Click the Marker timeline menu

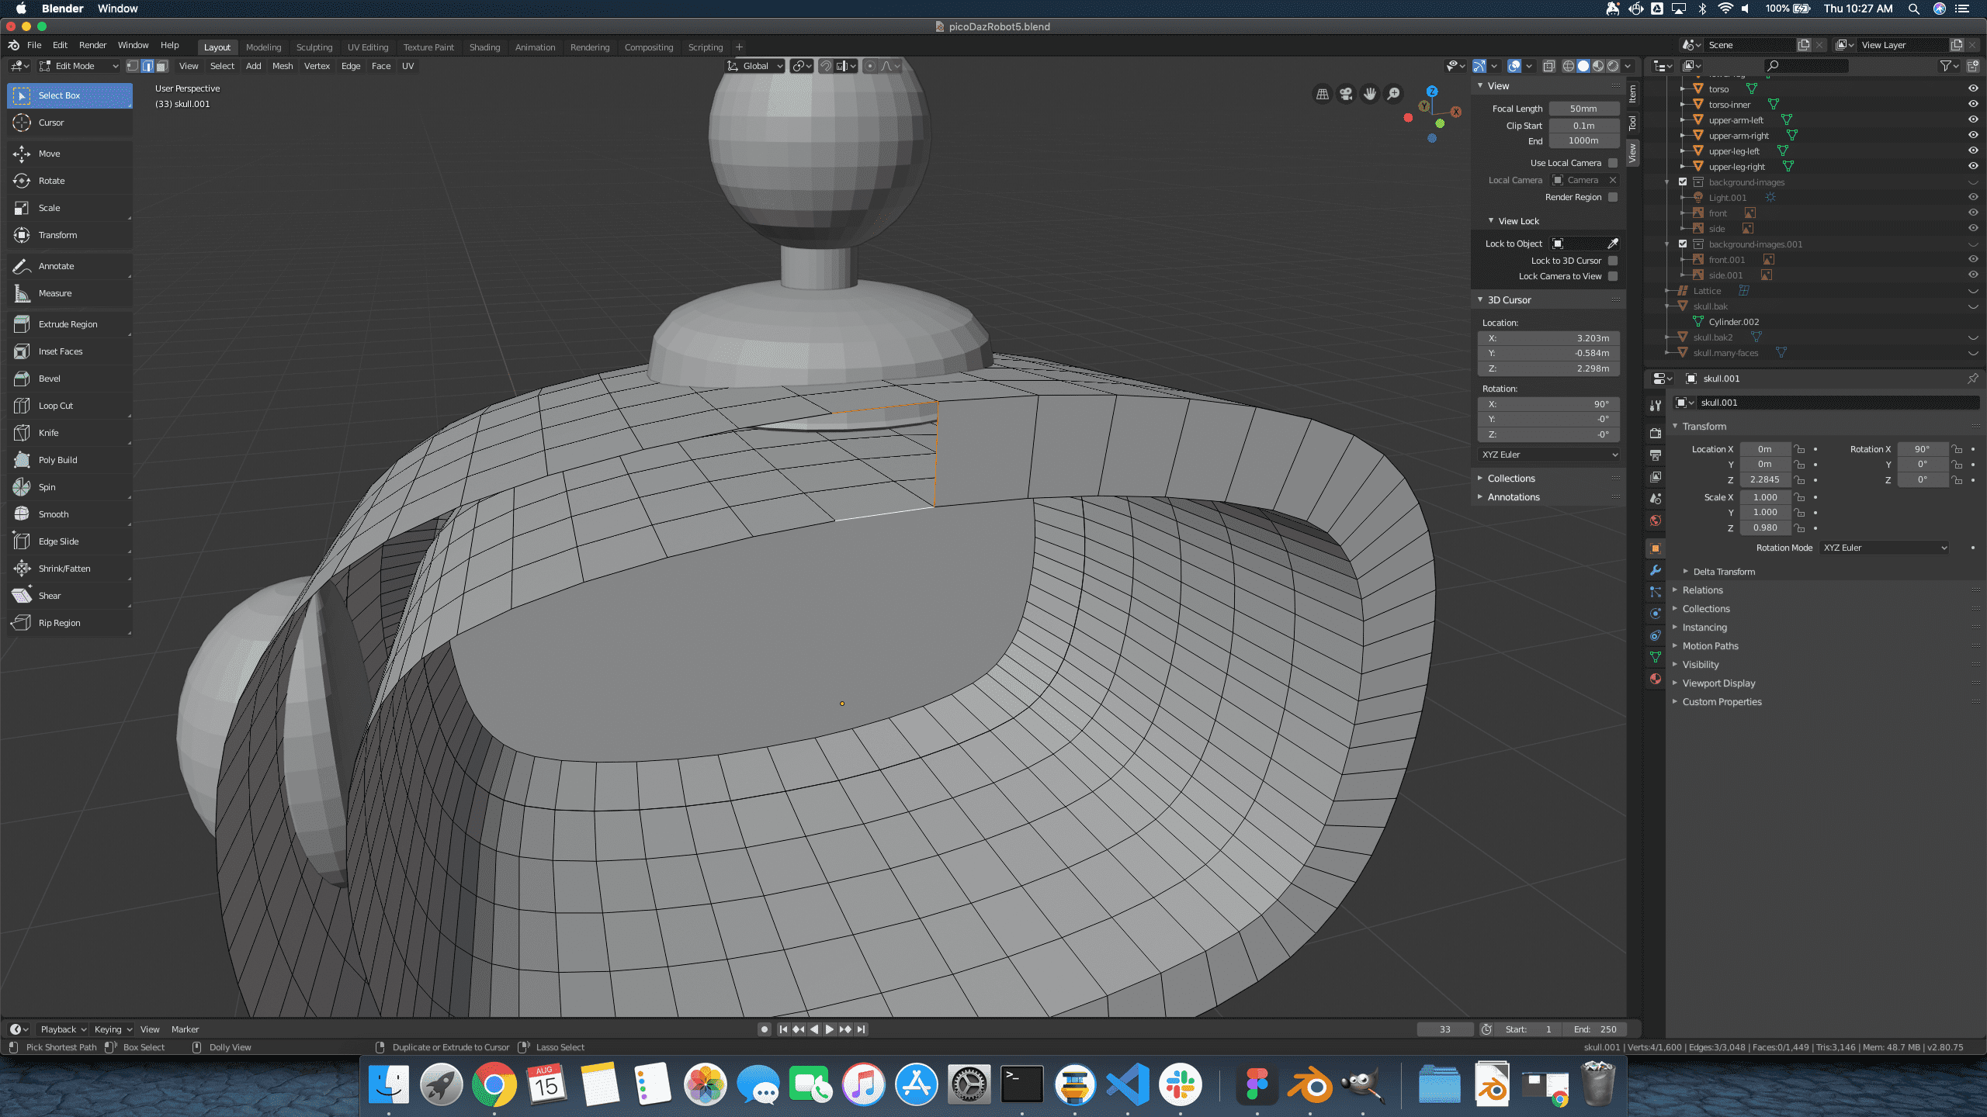point(185,1029)
